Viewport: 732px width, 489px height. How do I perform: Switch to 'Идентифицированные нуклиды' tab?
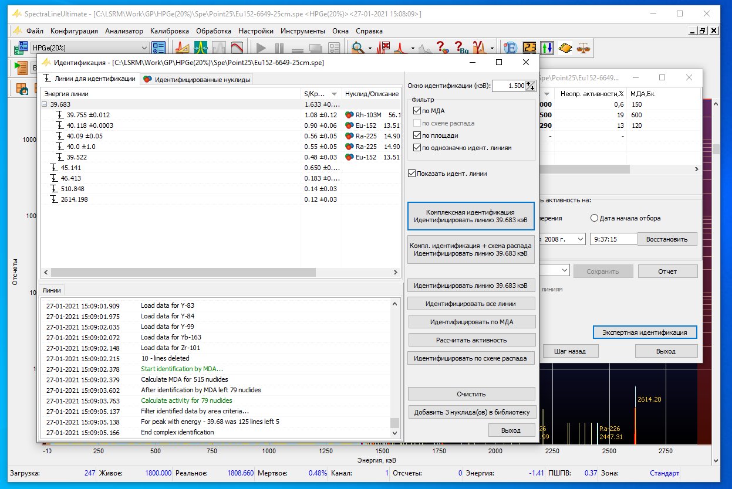pyautogui.click(x=197, y=80)
